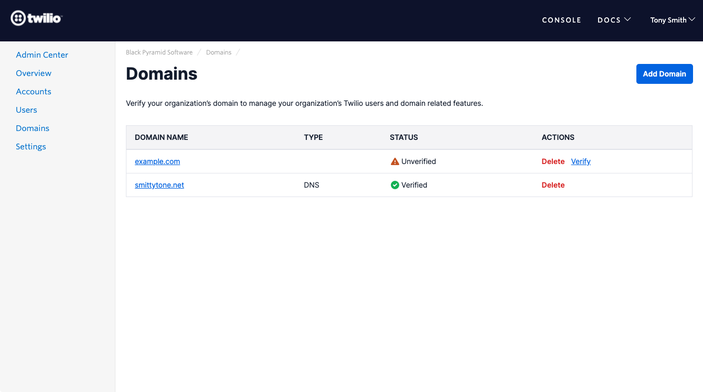Click the DOMAIN NAME column header

(x=162, y=137)
